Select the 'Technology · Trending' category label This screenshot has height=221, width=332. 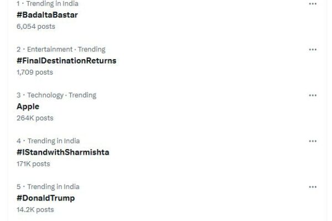(x=61, y=95)
